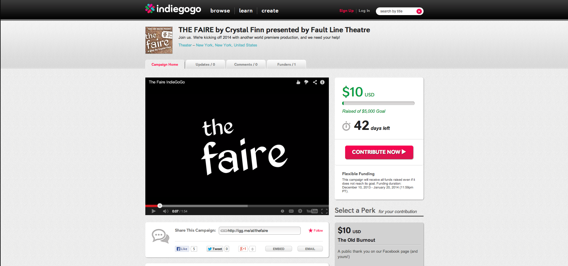Mute the video volume speaker icon
Viewport: 568px width, 266px height.
point(165,211)
